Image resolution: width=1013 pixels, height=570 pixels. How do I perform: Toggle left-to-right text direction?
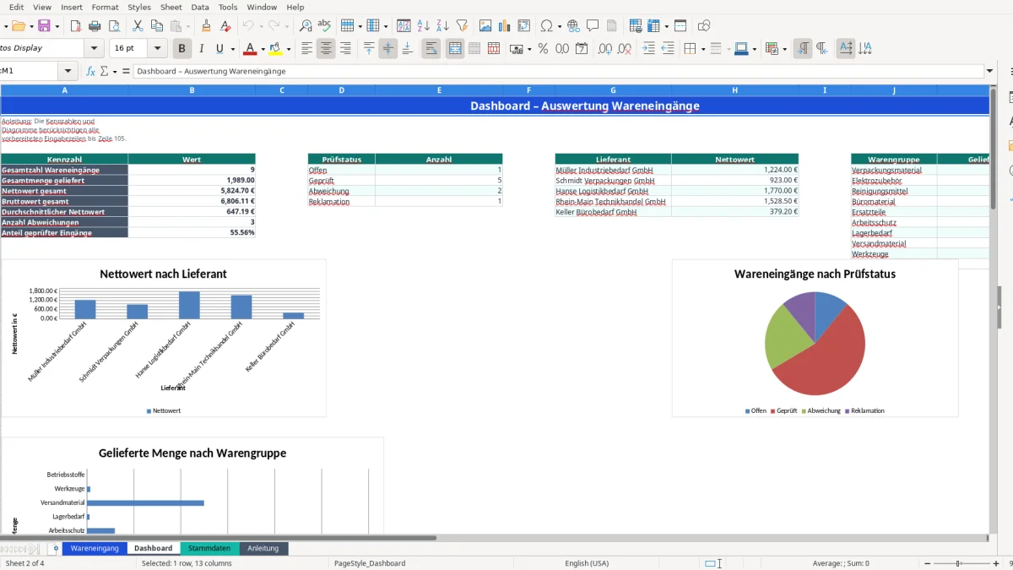pyautogui.click(x=803, y=49)
